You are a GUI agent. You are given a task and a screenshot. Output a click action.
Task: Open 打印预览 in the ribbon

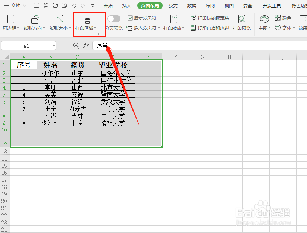[242, 23]
